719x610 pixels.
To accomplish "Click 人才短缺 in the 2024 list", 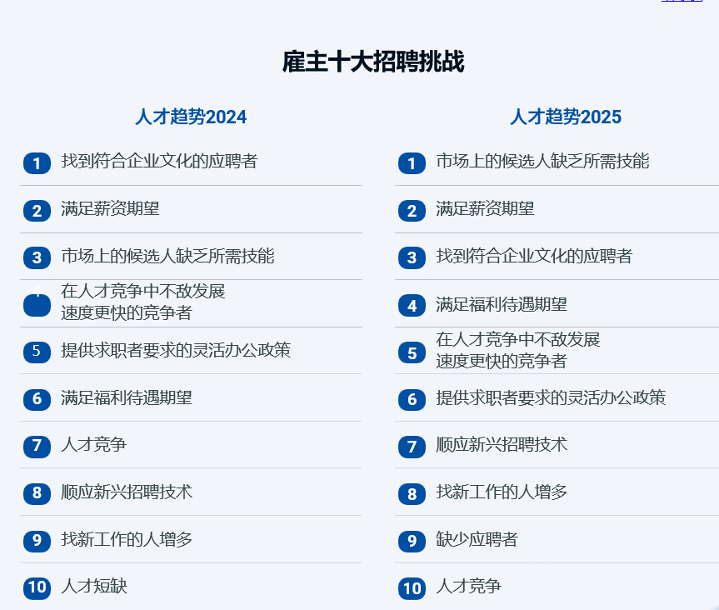I will point(93,587).
